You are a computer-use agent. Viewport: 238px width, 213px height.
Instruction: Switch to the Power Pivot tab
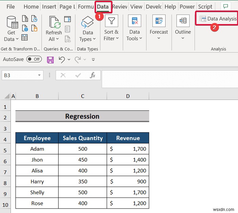coord(187,6)
